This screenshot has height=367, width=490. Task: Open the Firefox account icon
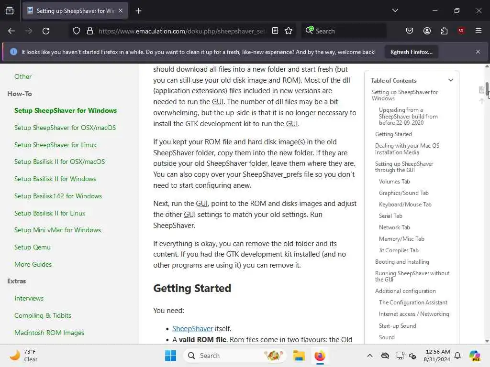427,31
